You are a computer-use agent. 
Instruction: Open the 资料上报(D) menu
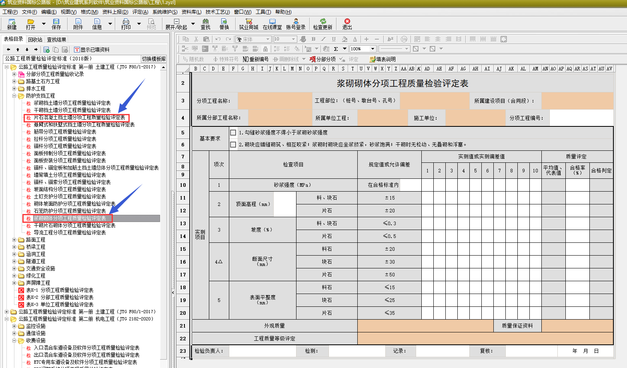pyautogui.click(x=115, y=12)
